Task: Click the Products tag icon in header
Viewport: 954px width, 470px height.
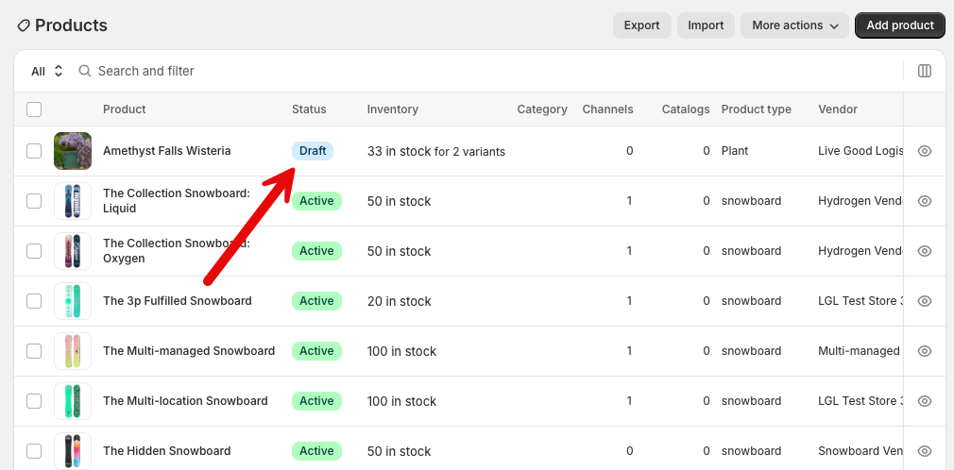Action: [23, 25]
